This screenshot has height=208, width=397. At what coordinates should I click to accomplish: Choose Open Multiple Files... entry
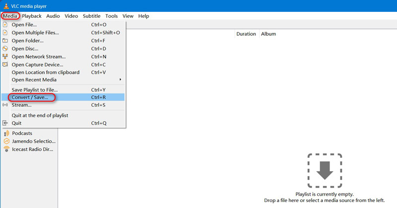tap(63, 33)
